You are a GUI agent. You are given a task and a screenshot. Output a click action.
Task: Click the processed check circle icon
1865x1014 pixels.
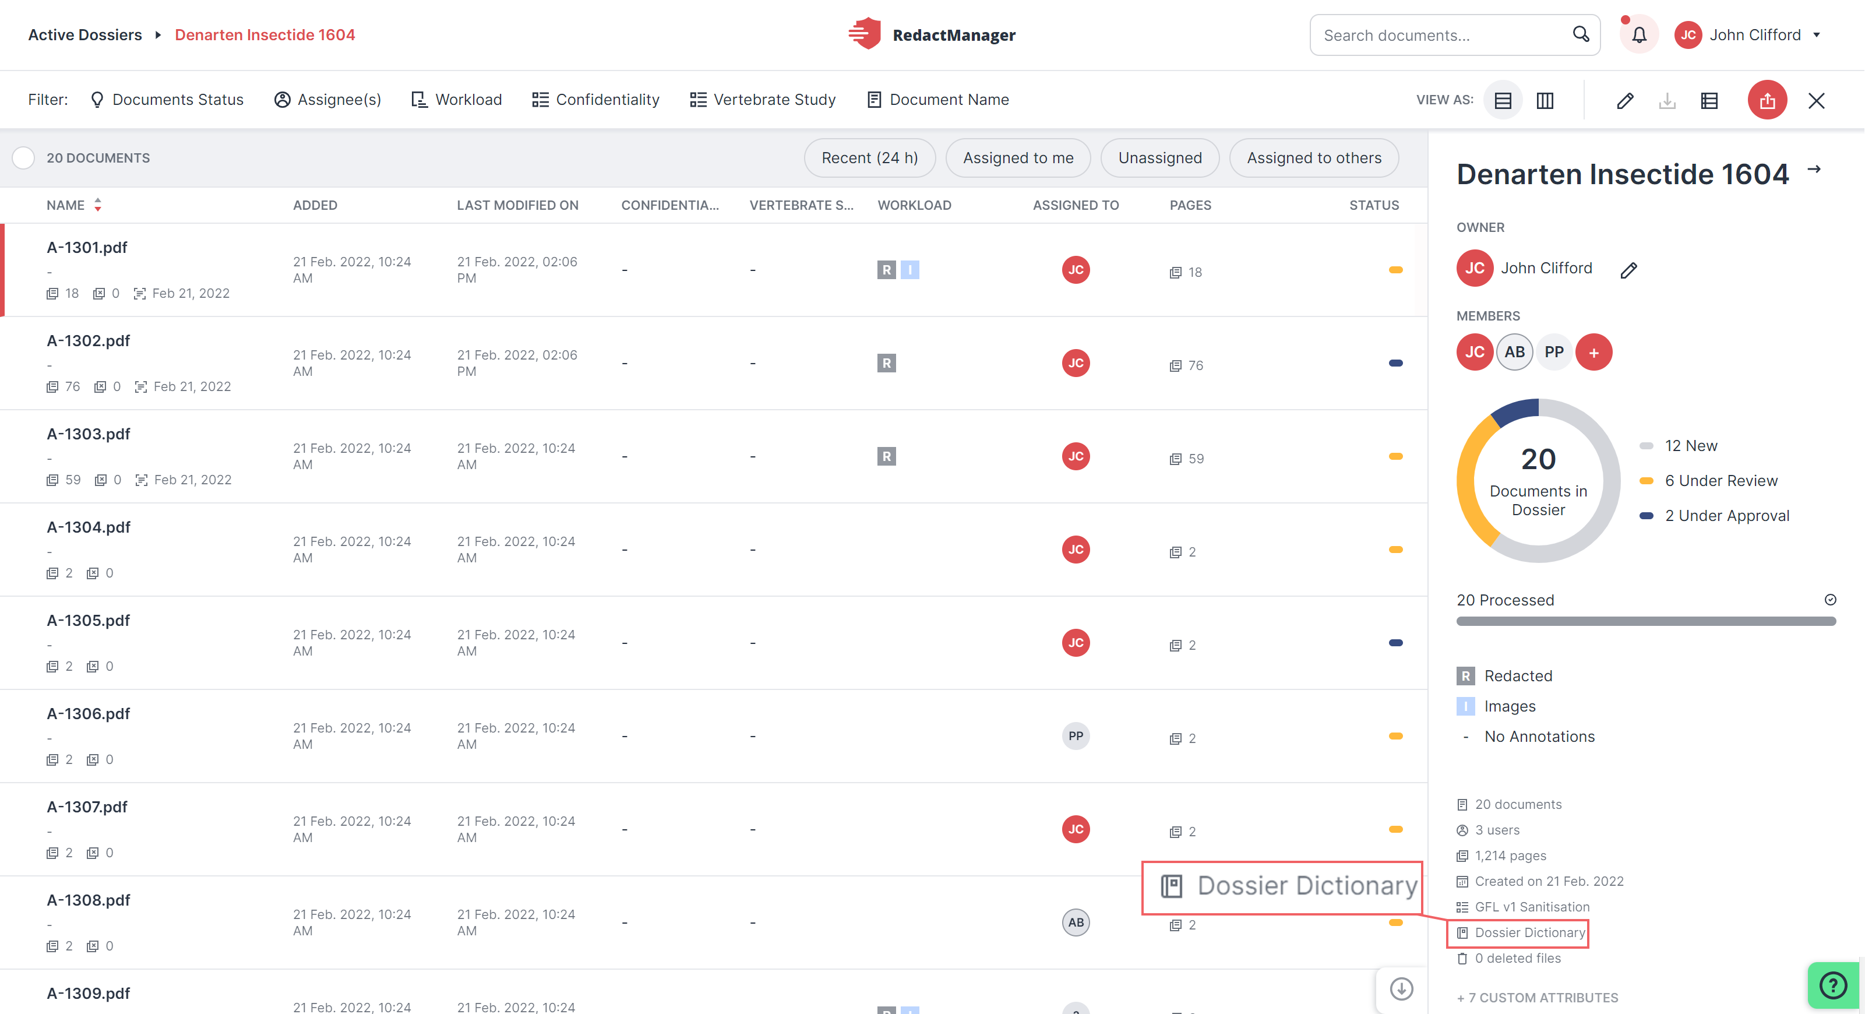pyautogui.click(x=1829, y=600)
